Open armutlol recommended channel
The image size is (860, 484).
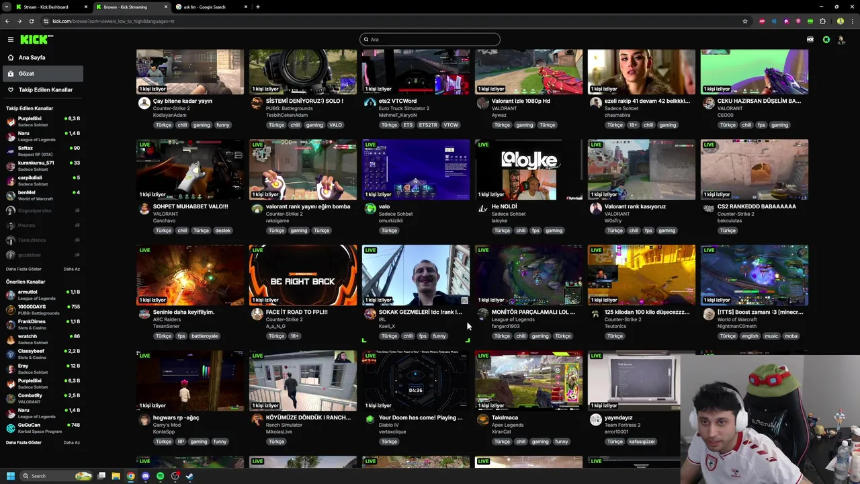coord(43,295)
